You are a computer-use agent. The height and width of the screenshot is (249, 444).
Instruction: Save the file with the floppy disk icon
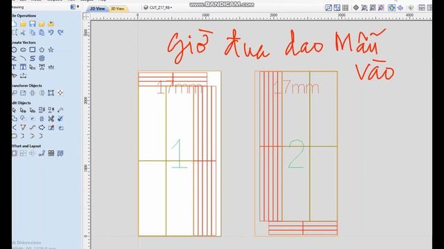(x=33, y=24)
